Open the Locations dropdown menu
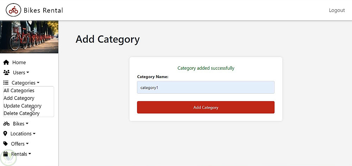The height and width of the screenshot is (166, 352). tap(23, 134)
